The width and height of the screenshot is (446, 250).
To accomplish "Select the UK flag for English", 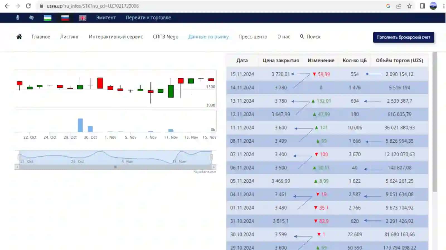I will [x=83, y=18].
